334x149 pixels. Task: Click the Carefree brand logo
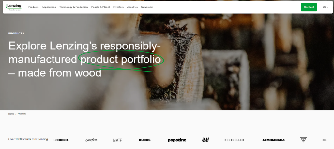[91, 140]
